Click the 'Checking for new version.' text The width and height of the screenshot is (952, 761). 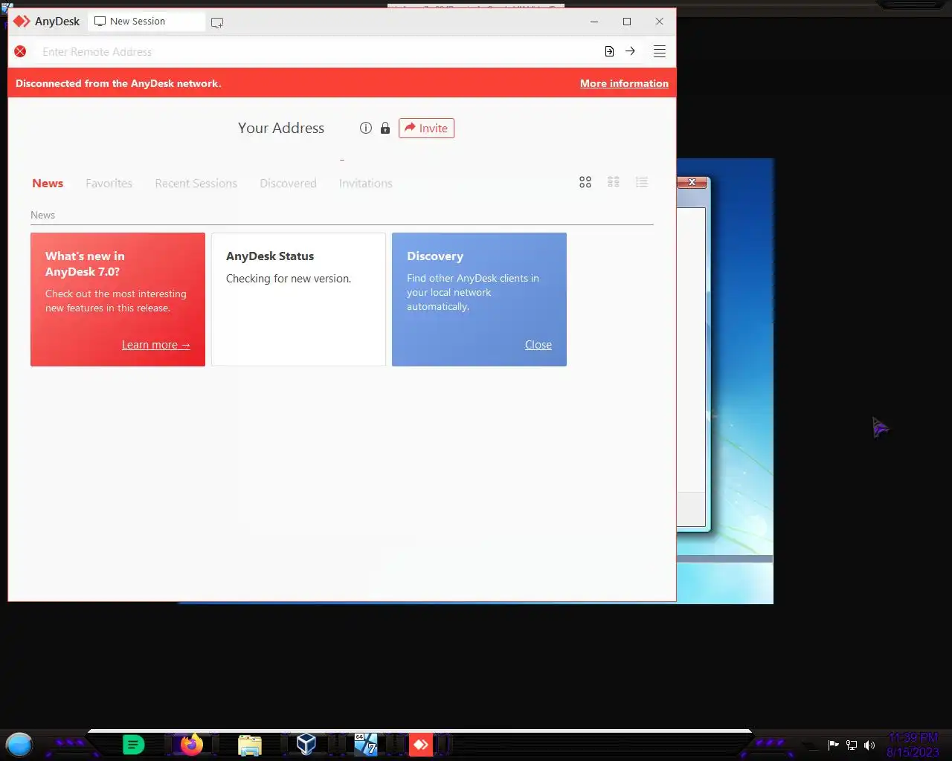289,279
